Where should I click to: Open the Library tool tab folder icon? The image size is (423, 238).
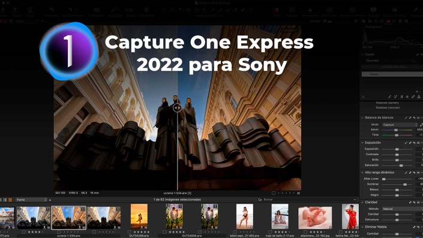364,21
